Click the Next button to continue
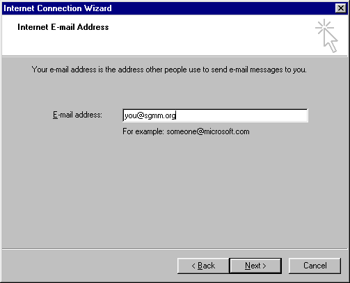The image size is (350, 283). click(255, 266)
